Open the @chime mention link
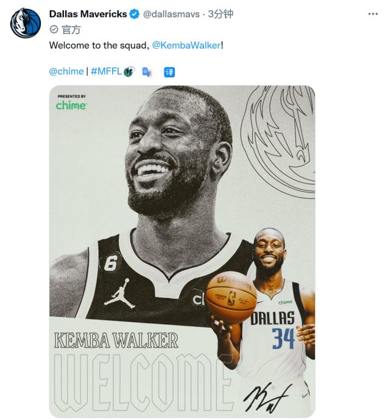Viewport: 385px width, 420px height. (66, 71)
